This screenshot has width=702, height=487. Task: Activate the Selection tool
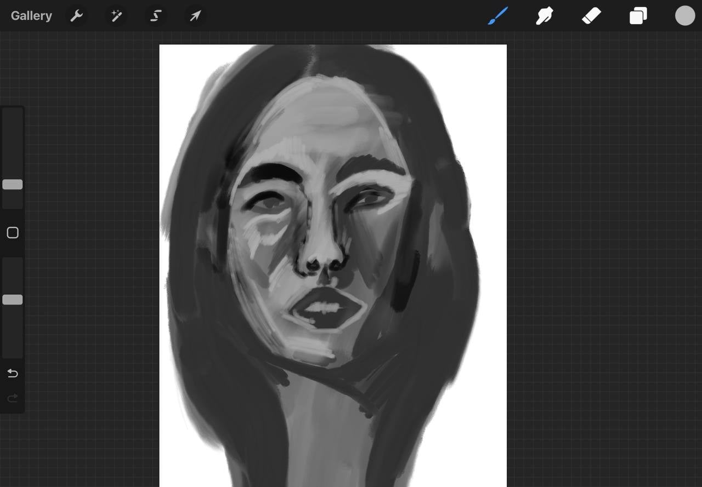[x=156, y=16]
